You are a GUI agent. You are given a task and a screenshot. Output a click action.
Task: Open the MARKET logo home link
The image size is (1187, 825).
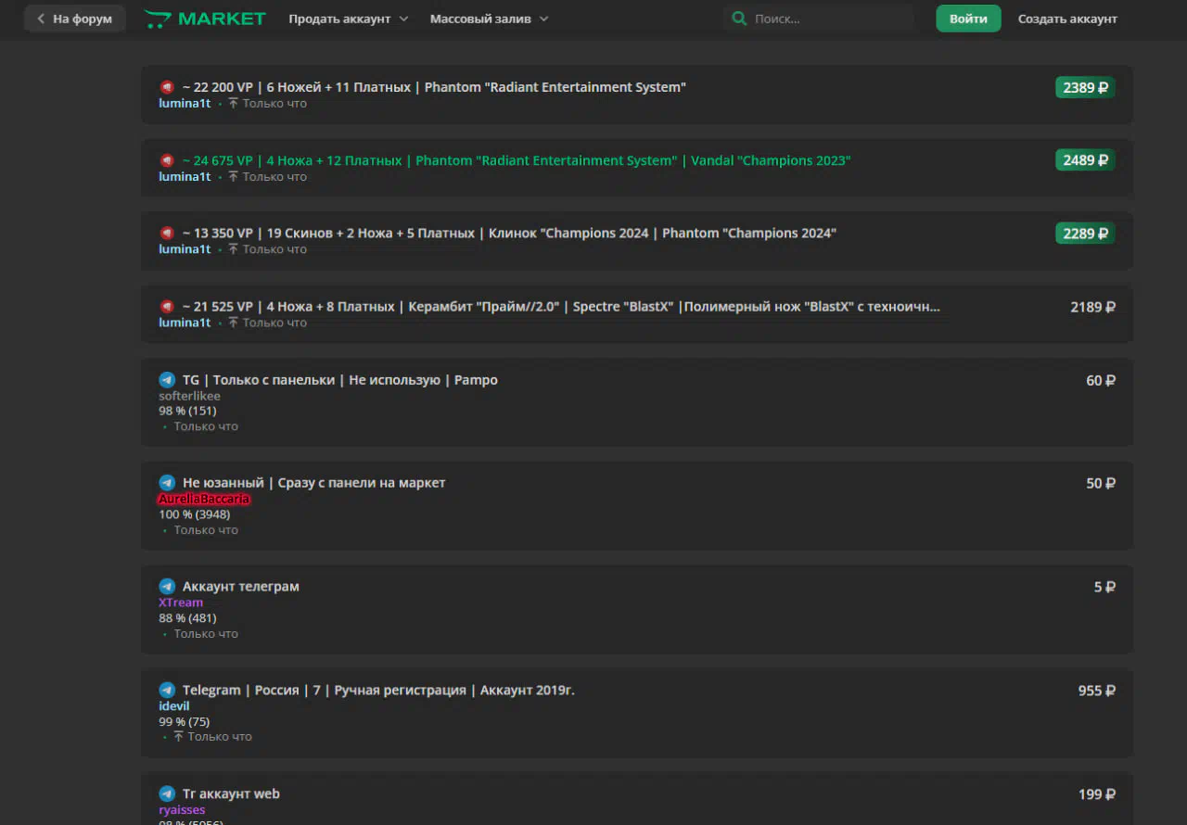[x=205, y=19]
